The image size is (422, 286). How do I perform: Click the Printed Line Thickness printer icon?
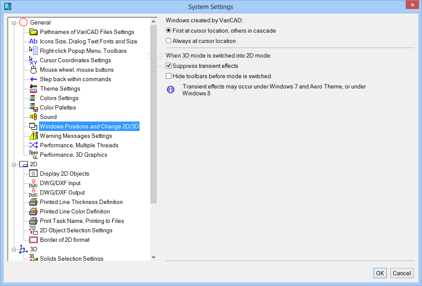(33, 202)
